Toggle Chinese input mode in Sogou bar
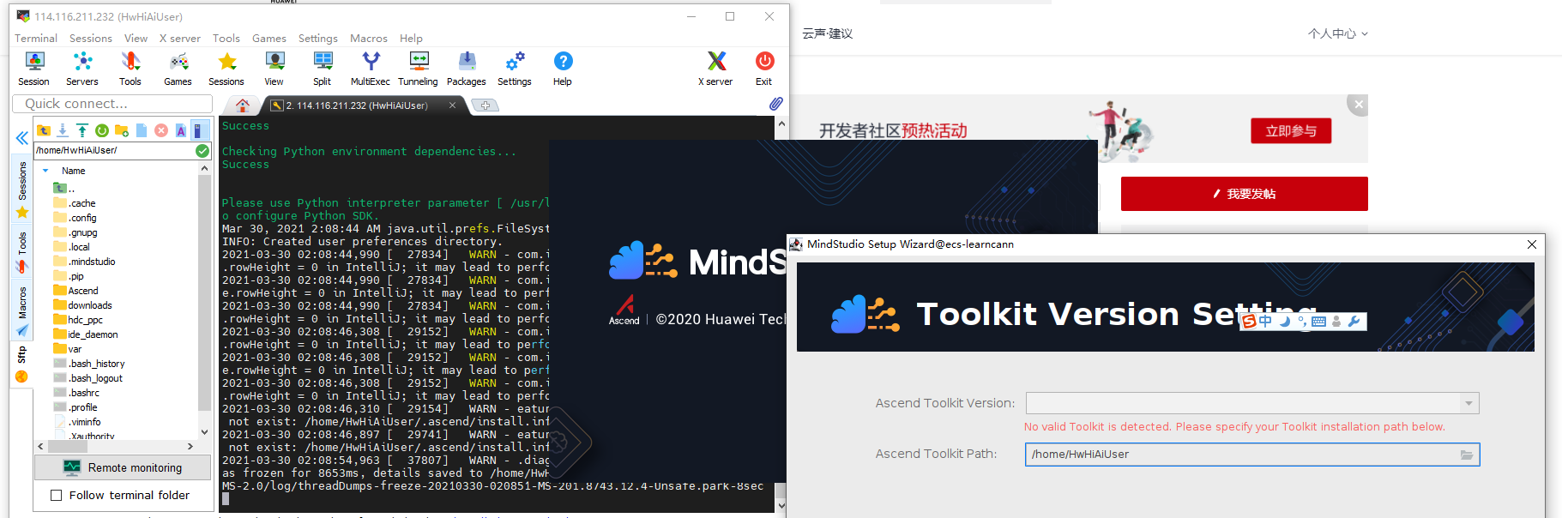Viewport: 1562px width, 518px height. coord(1265,322)
